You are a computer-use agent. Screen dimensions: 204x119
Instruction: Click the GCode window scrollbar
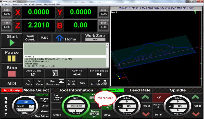pos(107,55)
